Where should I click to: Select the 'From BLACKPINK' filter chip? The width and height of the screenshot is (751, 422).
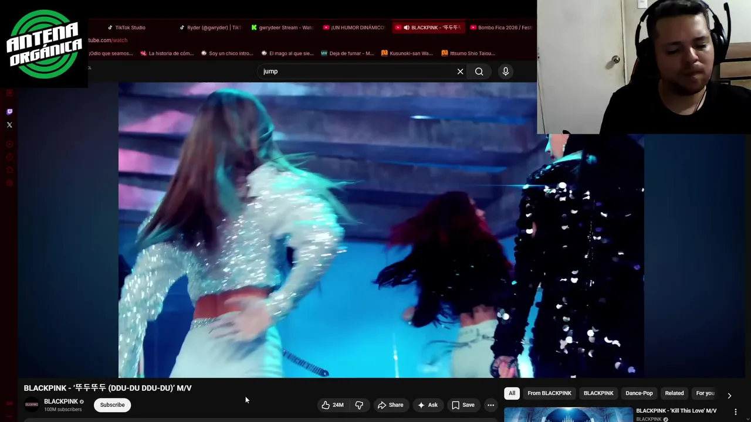tap(549, 393)
